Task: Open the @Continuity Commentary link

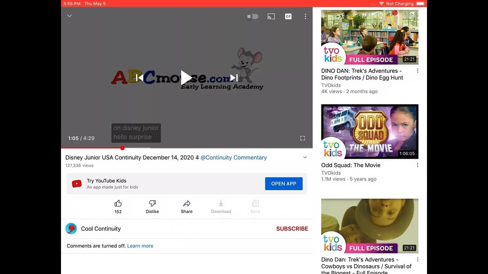Action: (234, 158)
